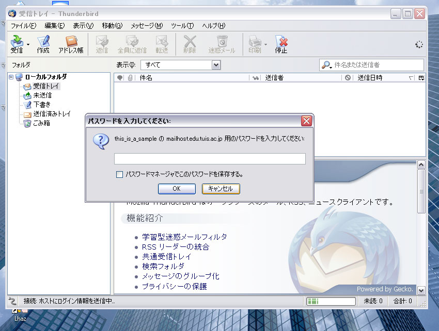Click the 作成 (Compose) toolbar icon

click(43, 44)
